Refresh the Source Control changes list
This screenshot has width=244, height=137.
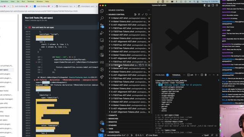click(146, 14)
